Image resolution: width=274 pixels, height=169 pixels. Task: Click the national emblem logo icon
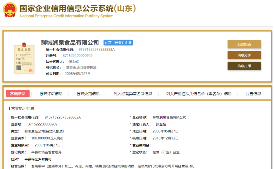point(10,10)
